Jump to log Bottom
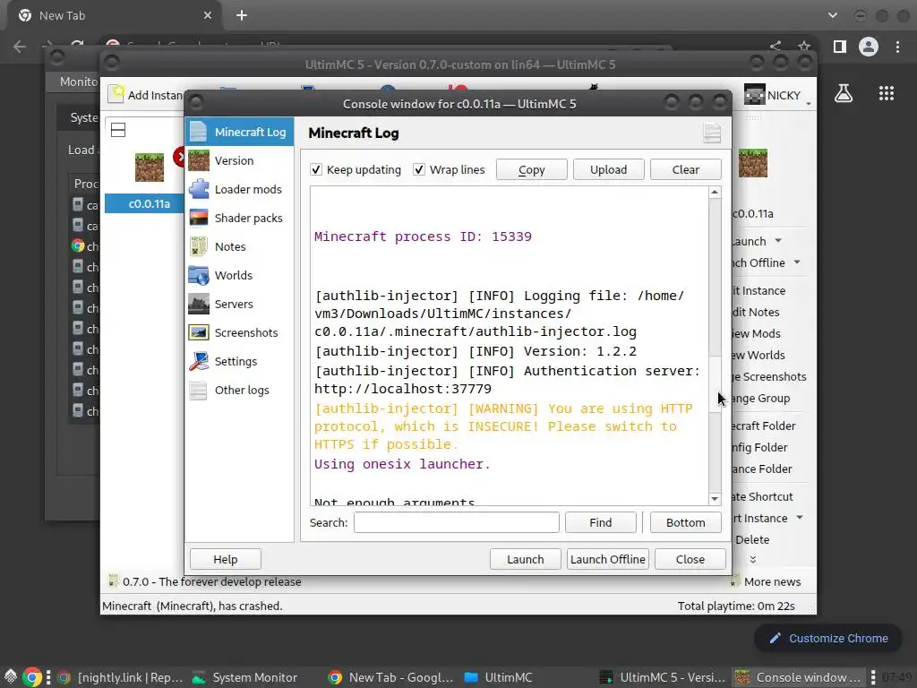The height and width of the screenshot is (688, 917). 685,522
